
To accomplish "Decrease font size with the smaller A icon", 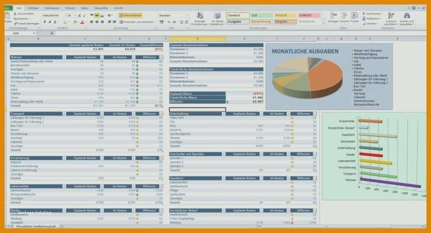I will [84, 16].
